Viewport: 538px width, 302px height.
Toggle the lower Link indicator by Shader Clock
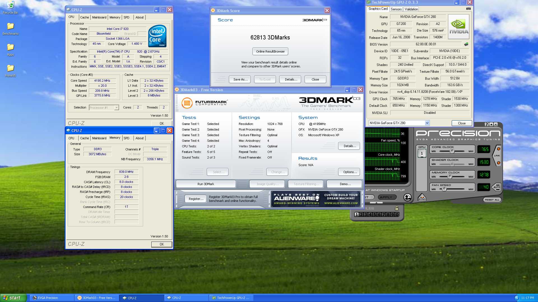point(498,163)
